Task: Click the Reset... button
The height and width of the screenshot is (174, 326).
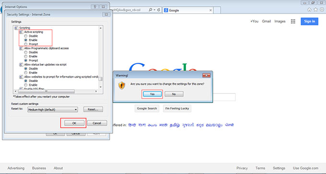Action: pyautogui.click(x=93, y=109)
